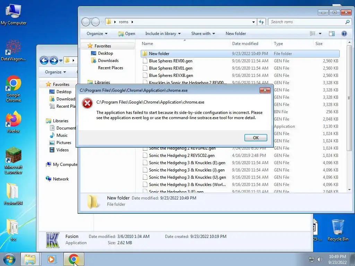Toggle preview pane in roms window

point(332,34)
